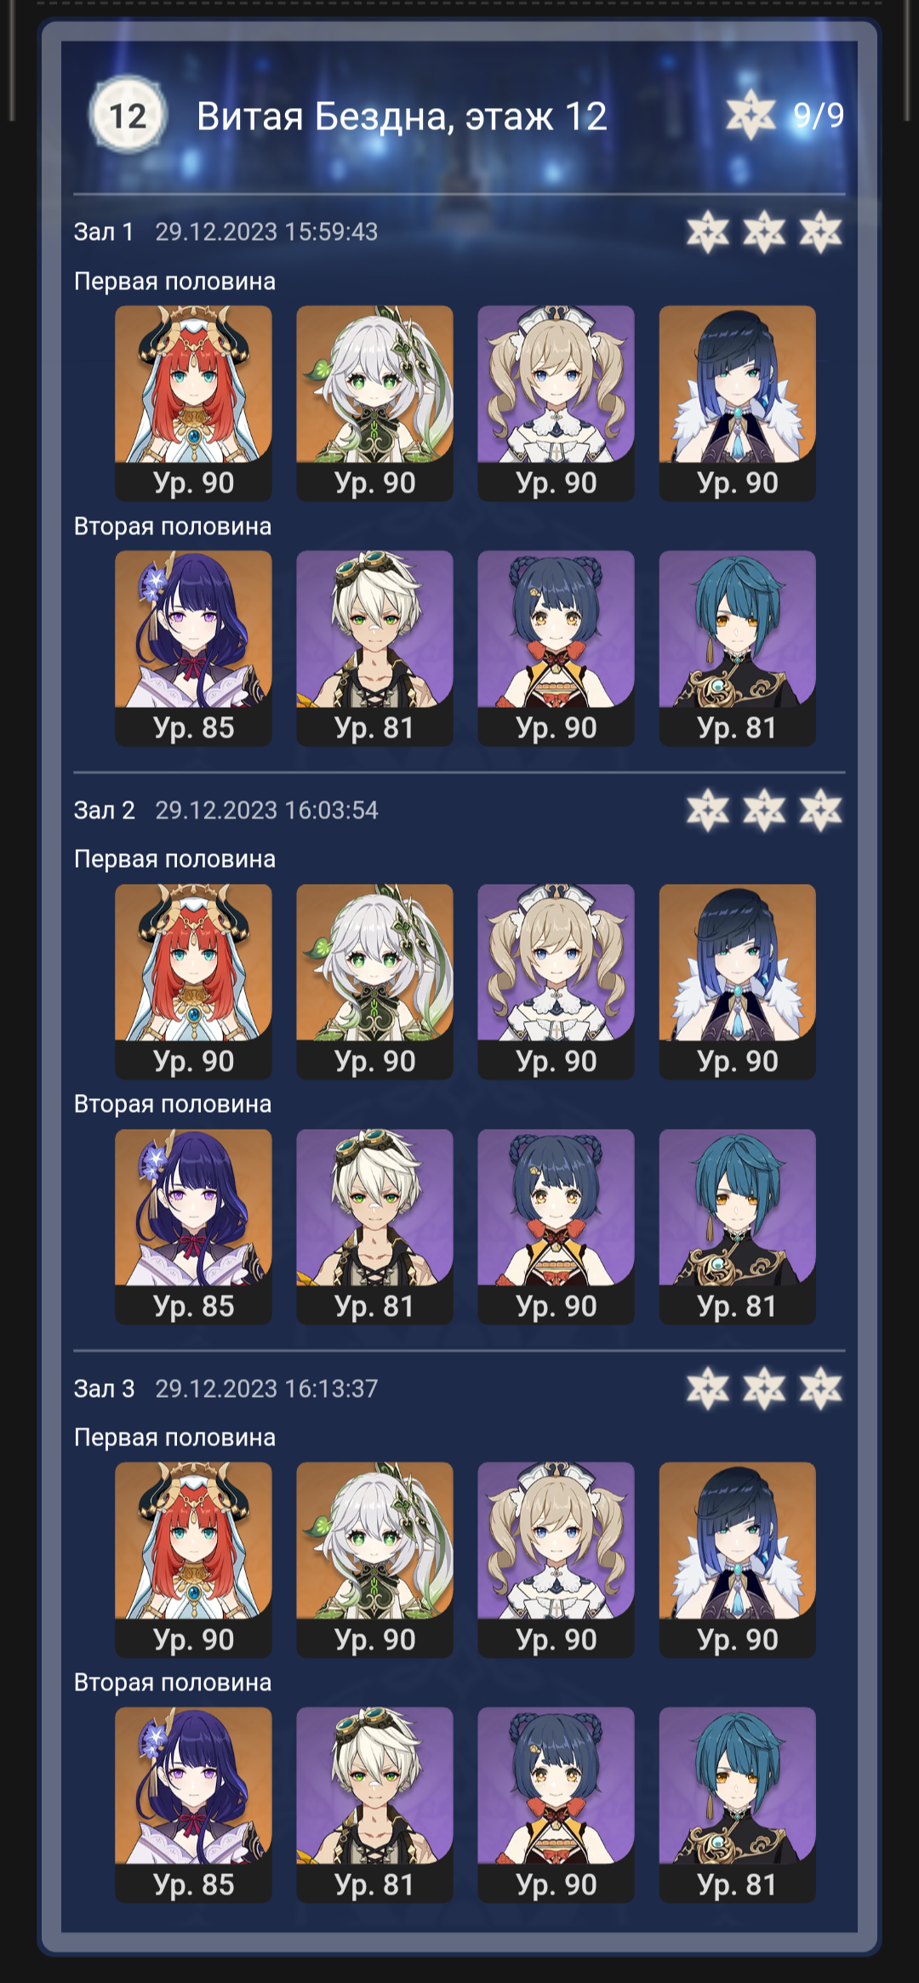This screenshot has width=919, height=1983.
Task: Open Bennett portrait in Зал 3 second half
Action: (374, 1804)
